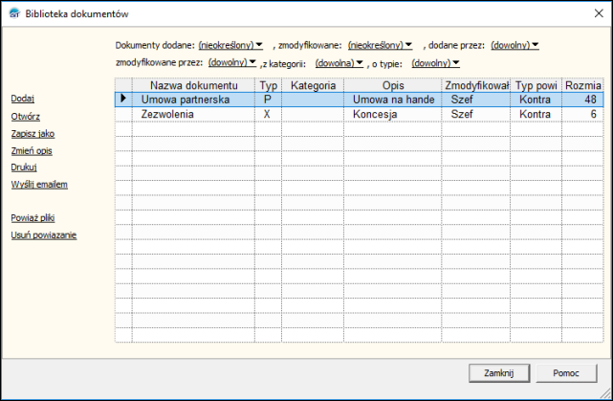Click Usuń powiązanie link
Image resolution: width=613 pixels, height=401 pixels.
click(44, 235)
